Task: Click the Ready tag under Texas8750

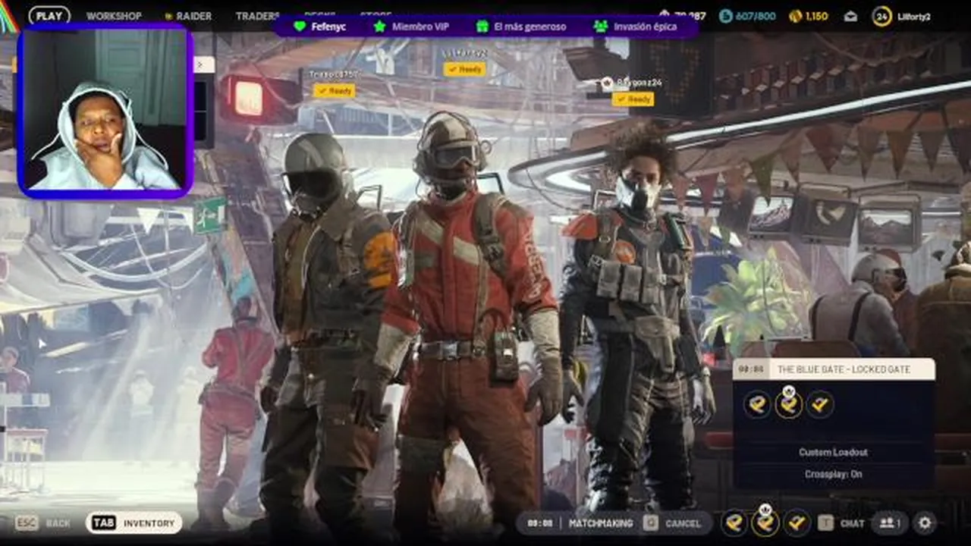Action: 334,91
